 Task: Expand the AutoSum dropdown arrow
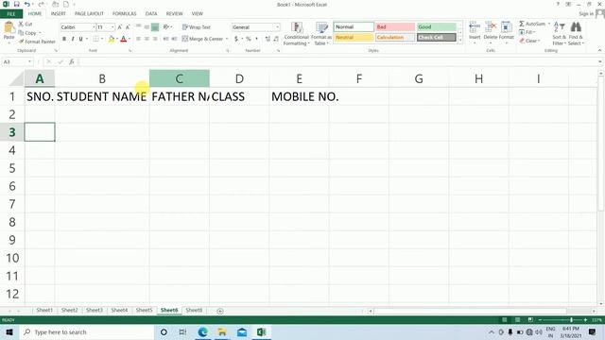549,24
